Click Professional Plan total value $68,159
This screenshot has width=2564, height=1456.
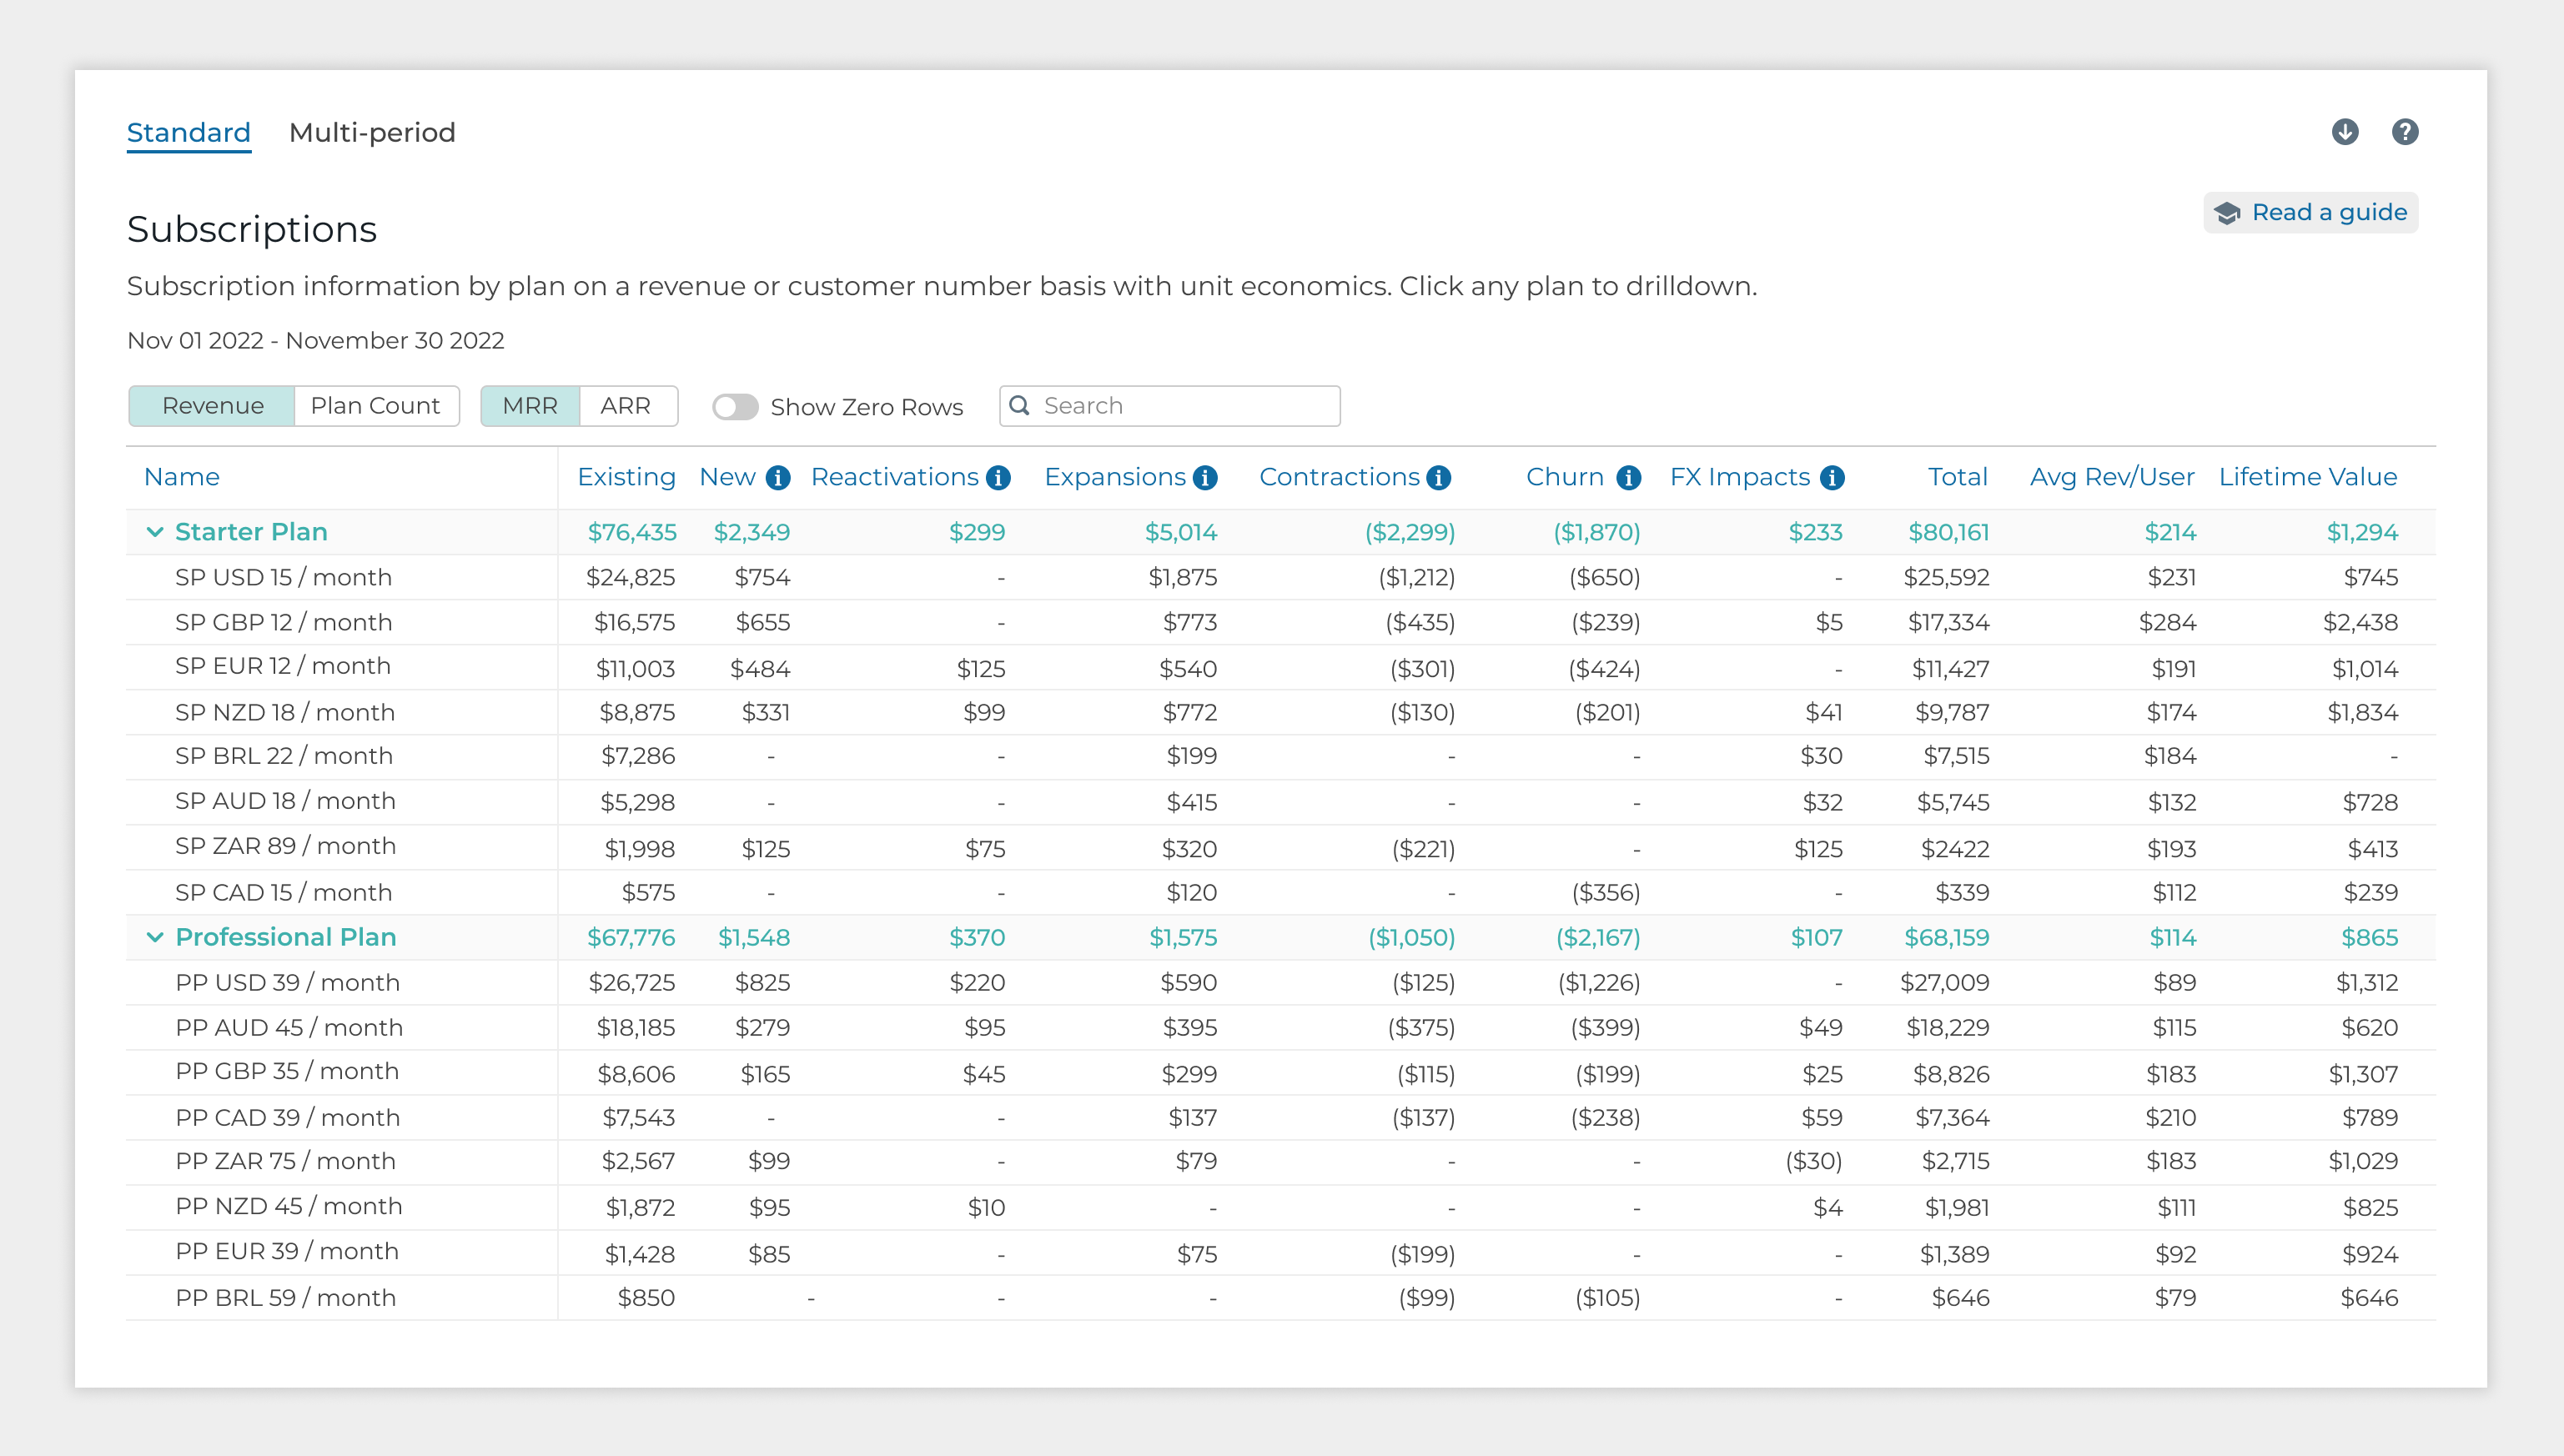pos(1946,938)
